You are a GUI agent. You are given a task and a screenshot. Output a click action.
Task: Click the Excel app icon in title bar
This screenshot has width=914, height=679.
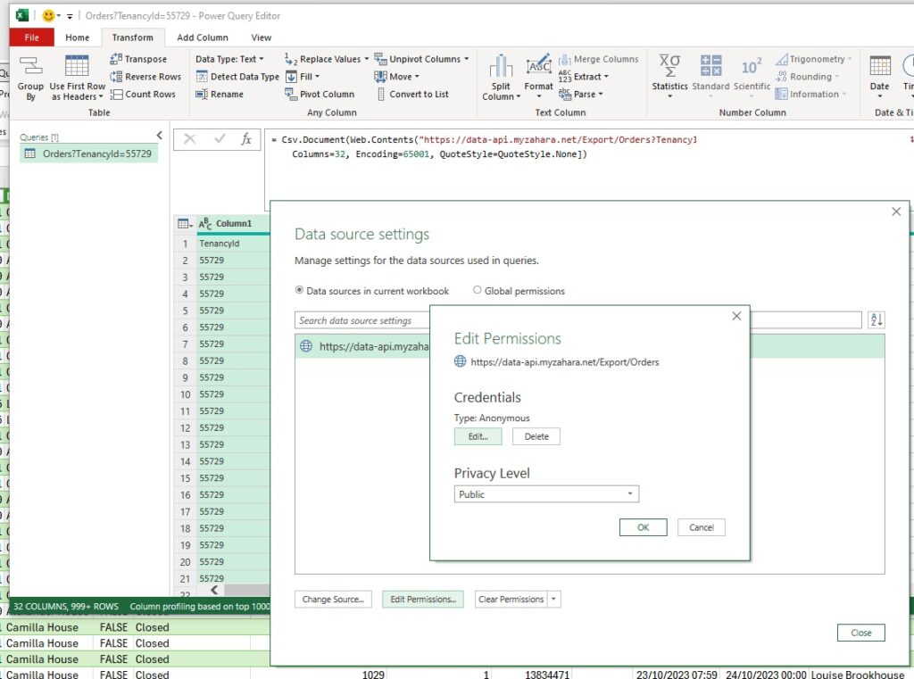(x=21, y=16)
